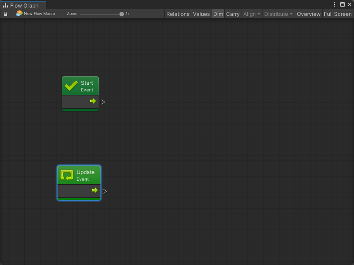
Task: Click the Full Screen button
Action: (338, 14)
